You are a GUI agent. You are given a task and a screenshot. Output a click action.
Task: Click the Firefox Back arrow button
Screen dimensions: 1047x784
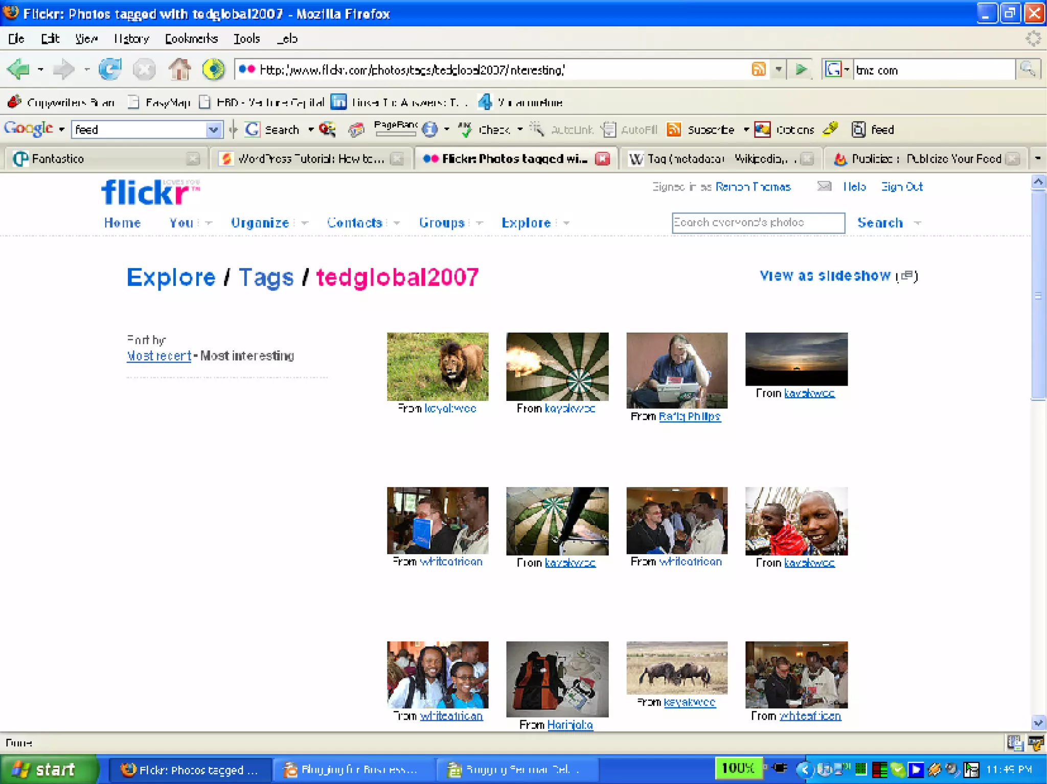[x=19, y=69]
